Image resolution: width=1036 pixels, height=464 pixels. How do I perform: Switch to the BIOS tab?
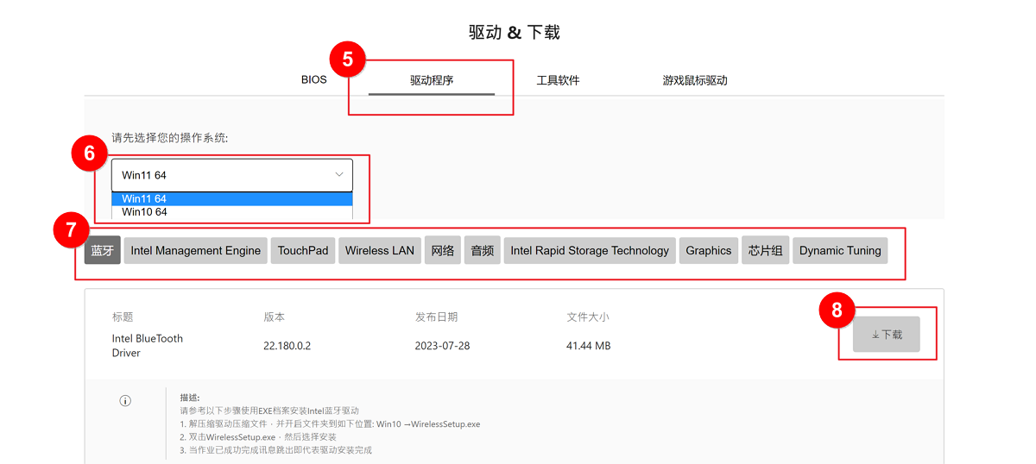tap(314, 80)
